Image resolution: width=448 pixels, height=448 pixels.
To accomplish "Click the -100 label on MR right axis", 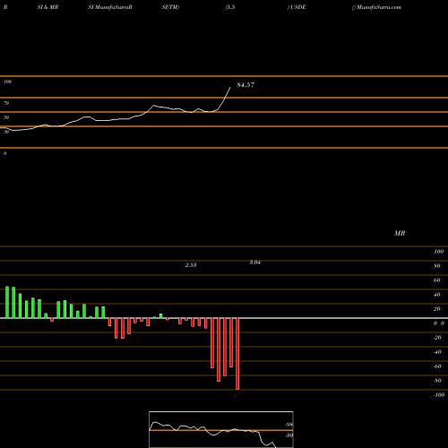I will pos(438,395).
